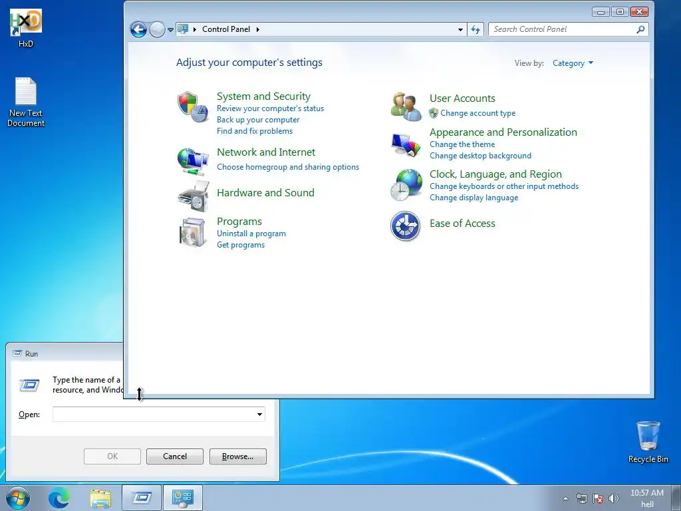681x511 pixels.
Task: Switch to Control Panel taskbar button
Action: click(183, 498)
